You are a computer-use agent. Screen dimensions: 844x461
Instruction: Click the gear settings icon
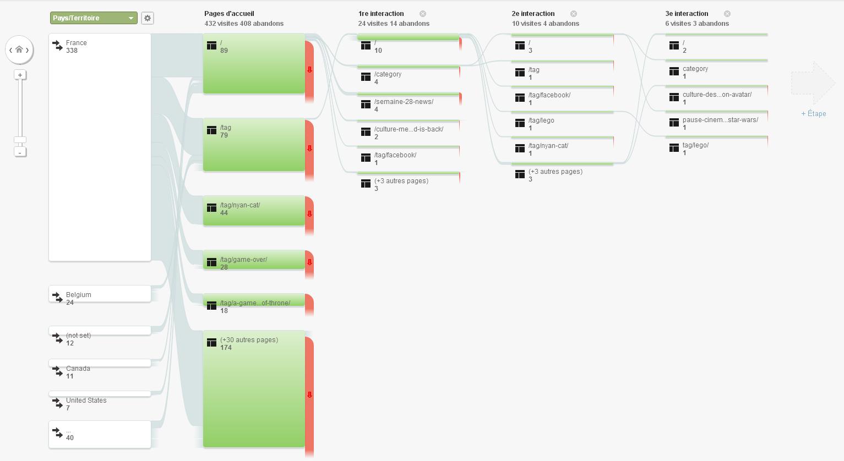click(148, 18)
